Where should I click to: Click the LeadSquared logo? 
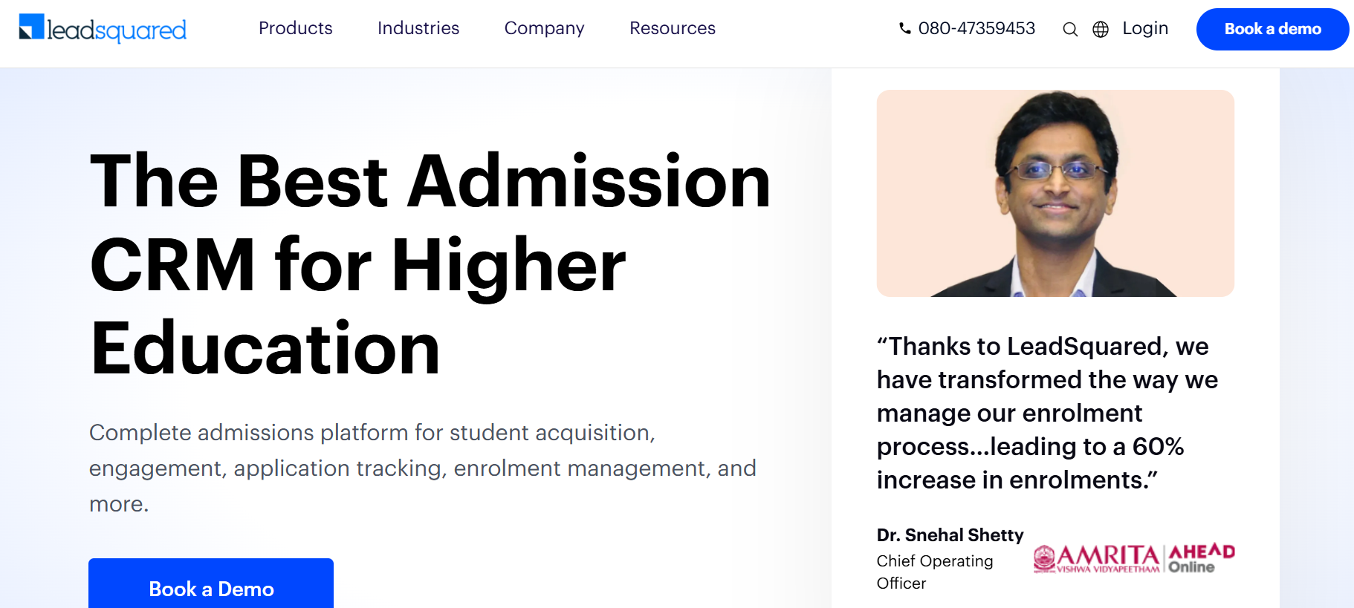coord(102,29)
